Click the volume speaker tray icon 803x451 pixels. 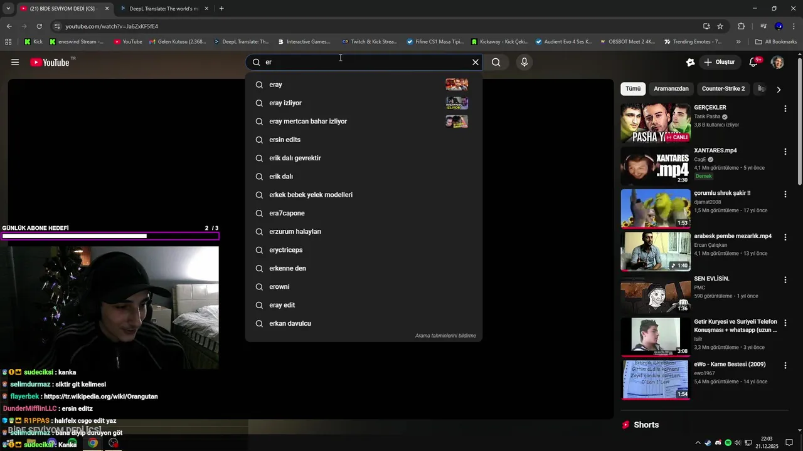[738, 443]
